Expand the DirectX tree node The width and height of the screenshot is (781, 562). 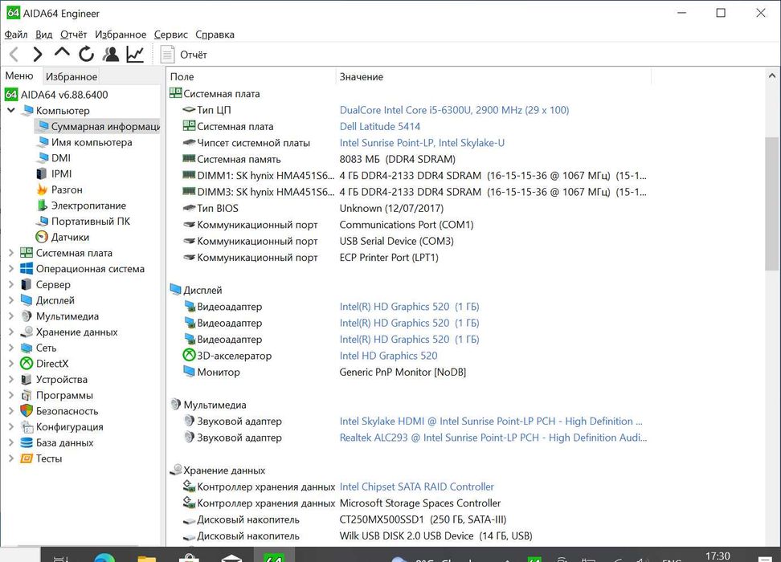(x=11, y=364)
